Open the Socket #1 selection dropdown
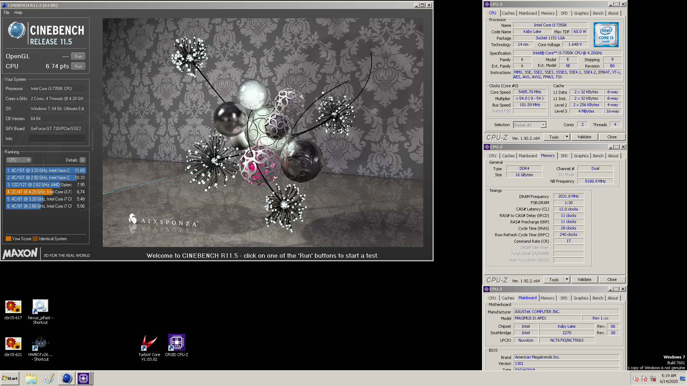Viewport: 687px width, 386px height. (530, 125)
